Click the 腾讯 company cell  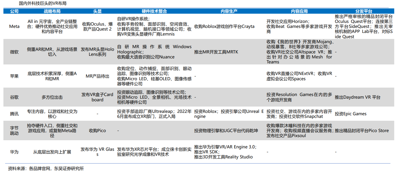point(14,114)
